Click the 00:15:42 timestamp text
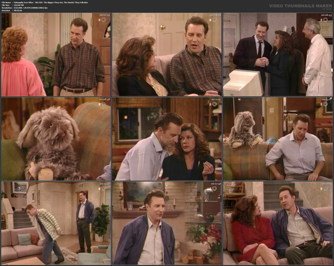Screen dimensions: 334x266 (105, 184)
